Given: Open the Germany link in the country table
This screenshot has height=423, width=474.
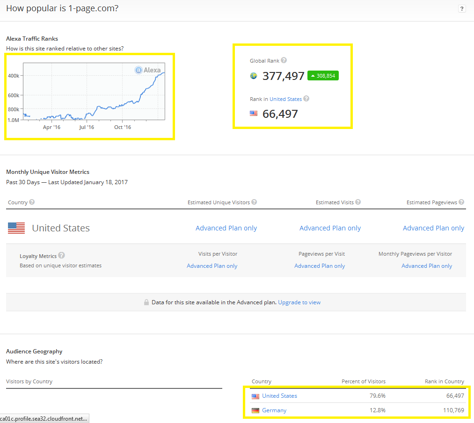Looking at the screenshot, I should (274, 410).
